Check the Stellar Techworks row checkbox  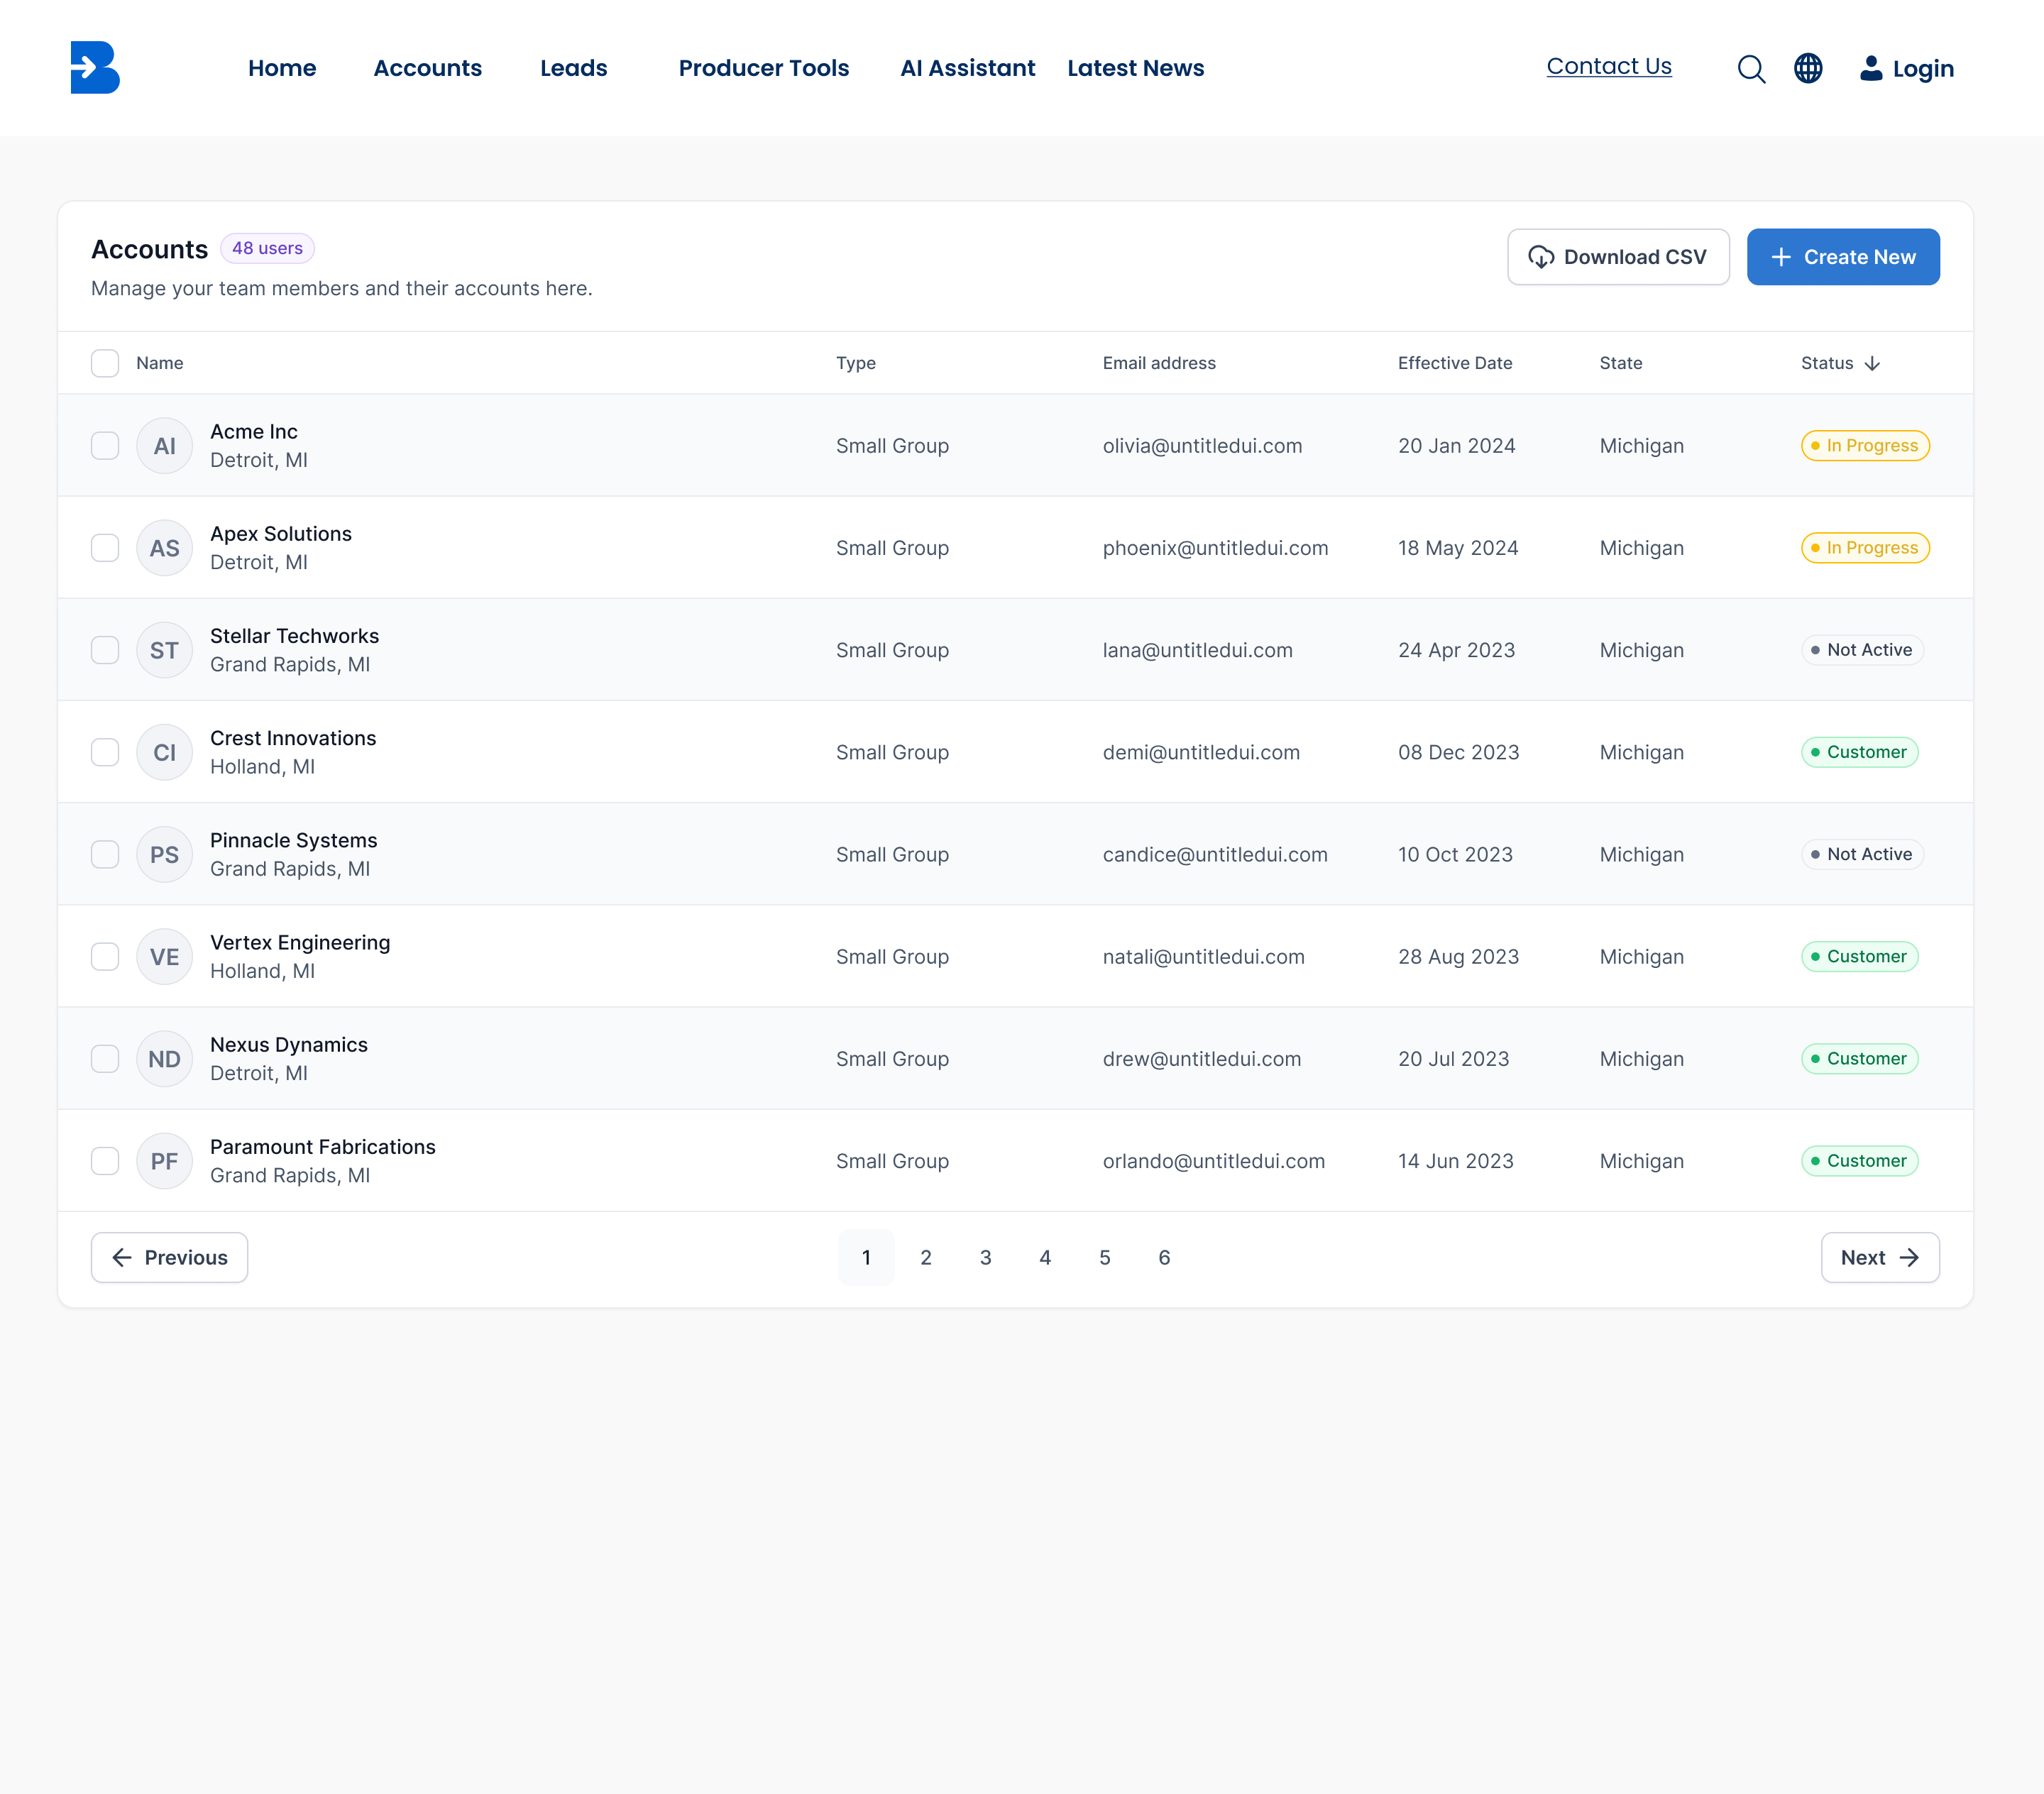(105, 650)
